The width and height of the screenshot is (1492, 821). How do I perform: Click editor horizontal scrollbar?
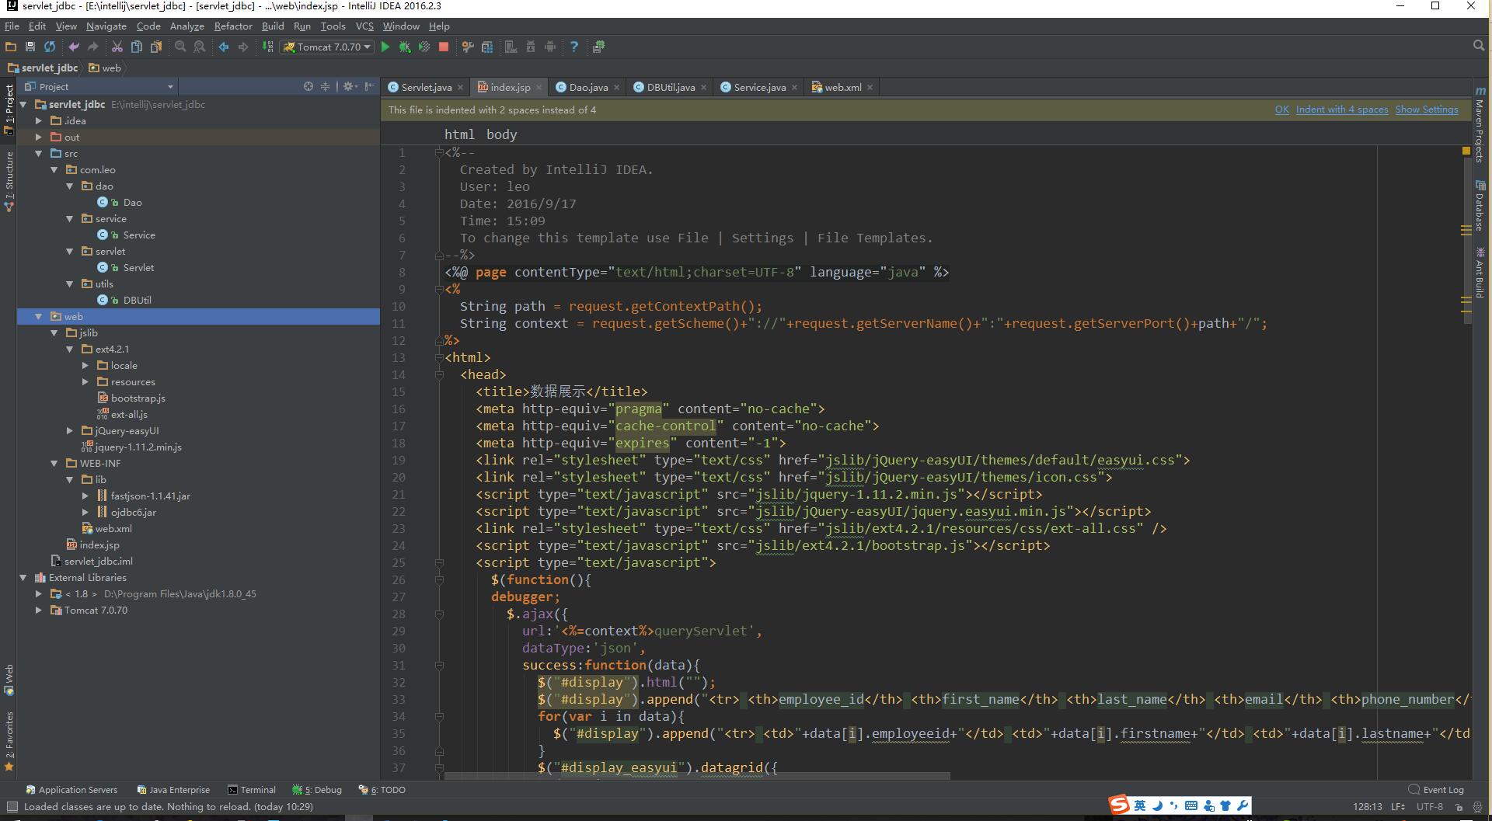[697, 775]
